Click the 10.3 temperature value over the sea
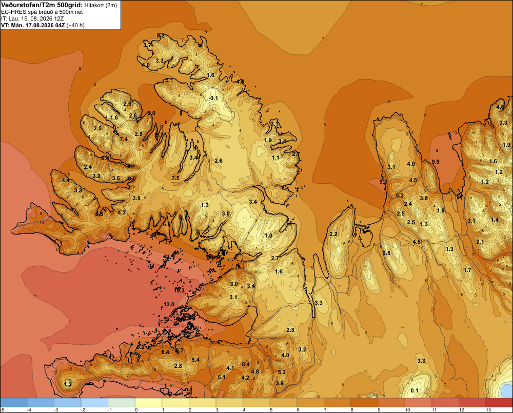This screenshot has width=513, height=413. (x=179, y=290)
